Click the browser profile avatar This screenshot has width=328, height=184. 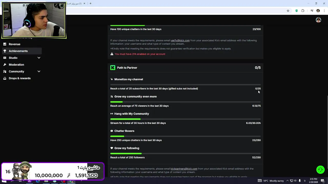click(318, 11)
